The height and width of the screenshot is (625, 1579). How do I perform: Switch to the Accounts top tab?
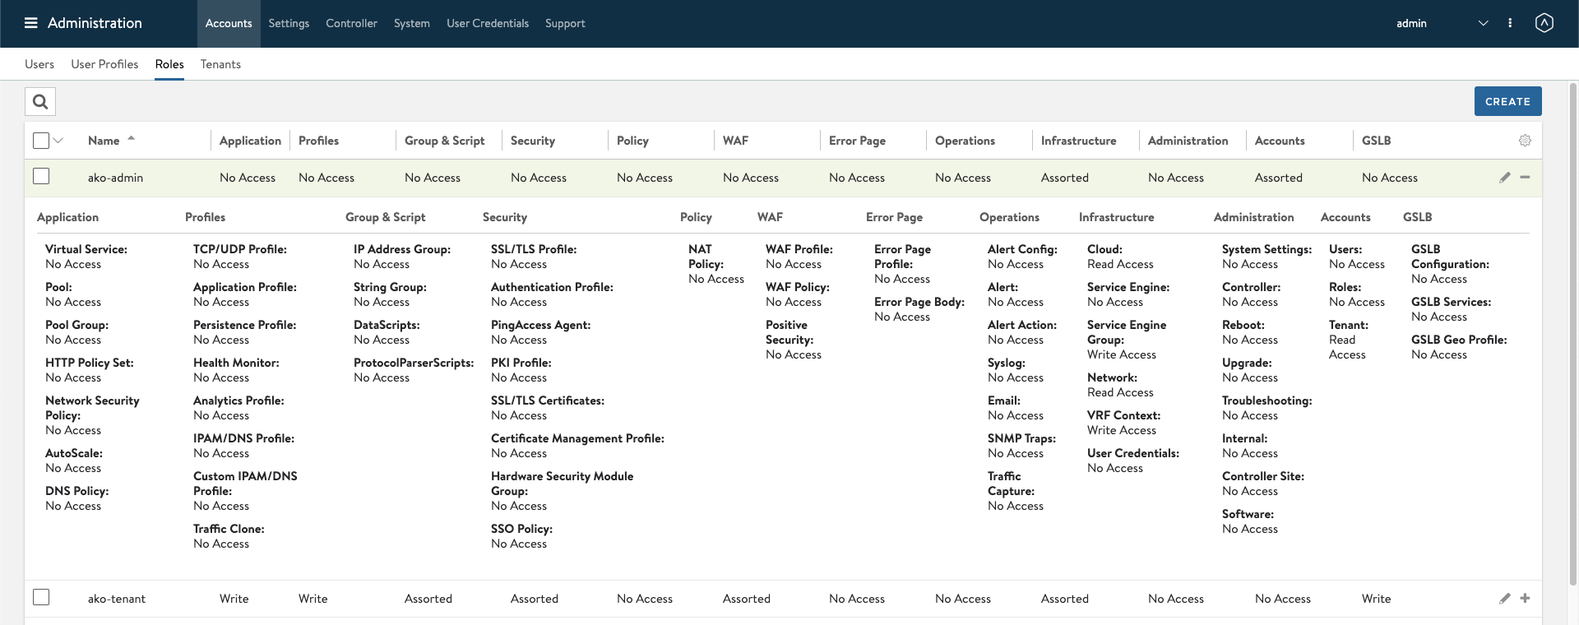(229, 23)
